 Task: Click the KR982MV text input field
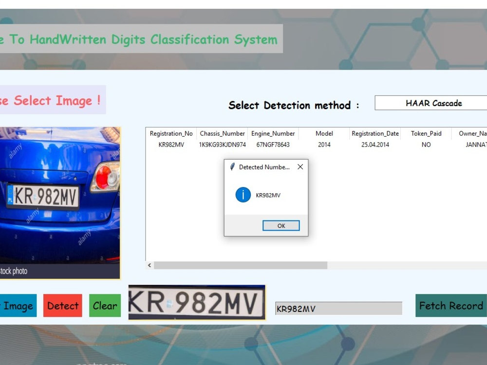point(338,309)
